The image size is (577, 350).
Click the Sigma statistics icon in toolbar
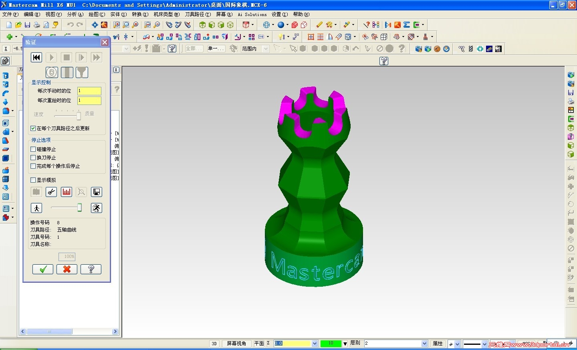point(407,25)
